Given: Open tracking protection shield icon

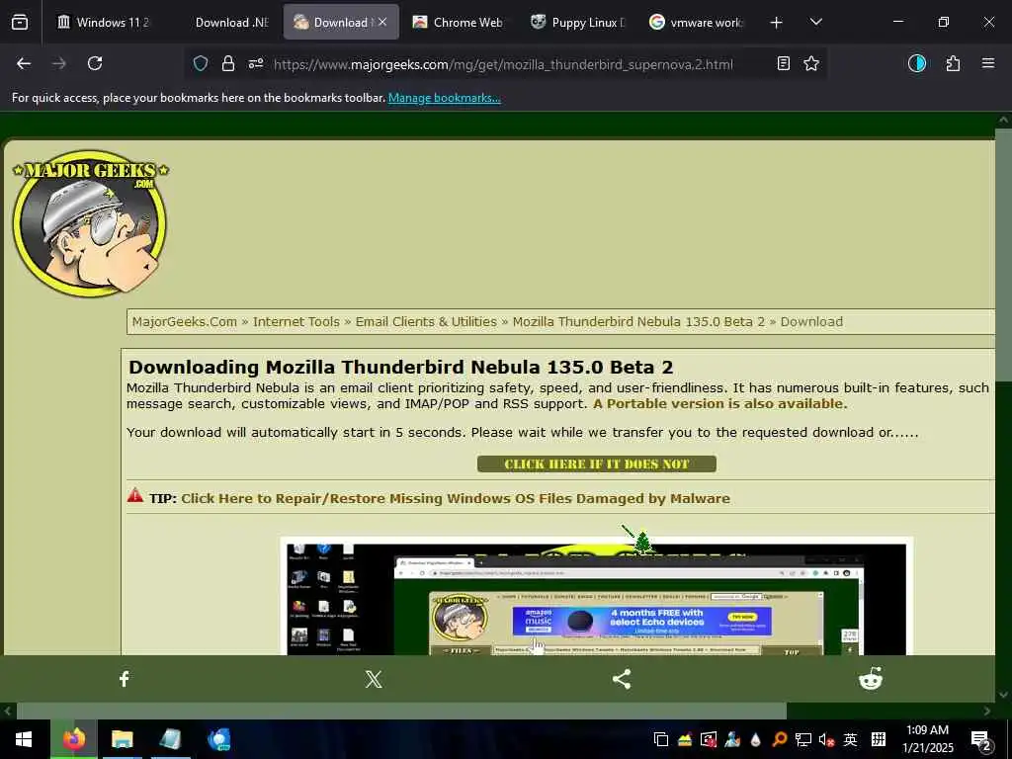Looking at the screenshot, I should click(201, 63).
